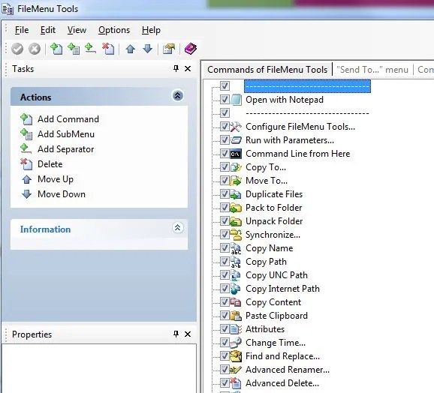Screen dimensions: 434x393
Task: Close the Tasks panel
Action: click(x=188, y=68)
